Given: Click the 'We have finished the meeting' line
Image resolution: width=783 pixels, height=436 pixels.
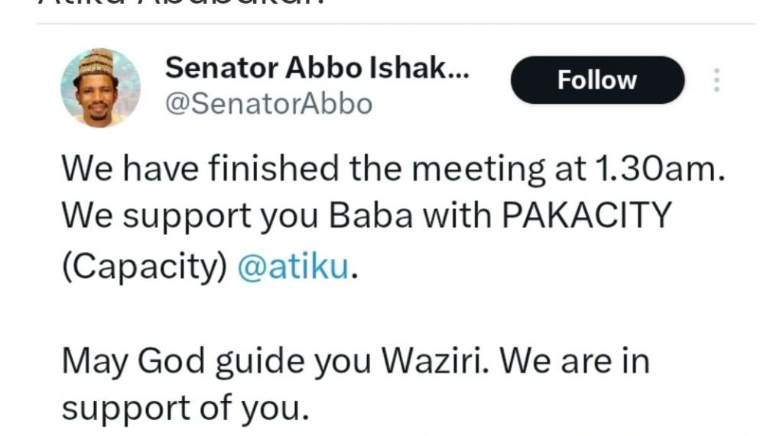Looking at the screenshot, I should pyautogui.click(x=391, y=169).
